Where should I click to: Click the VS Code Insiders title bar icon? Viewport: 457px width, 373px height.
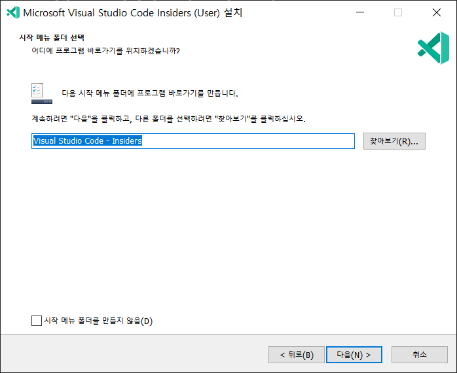[13, 12]
